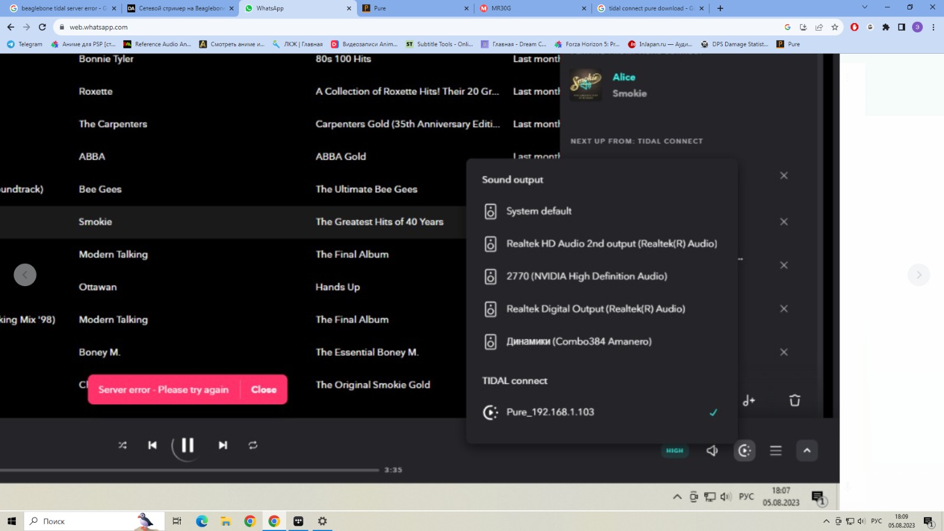Pause the current song
The height and width of the screenshot is (531, 944).
coord(188,445)
